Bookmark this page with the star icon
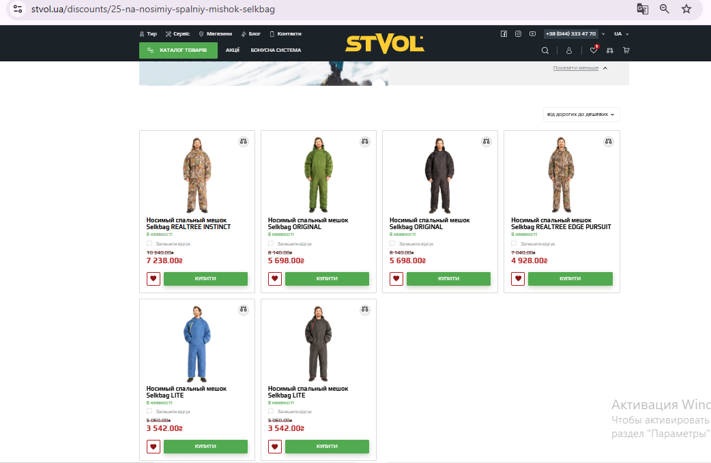The height and width of the screenshot is (463, 711). point(686,9)
